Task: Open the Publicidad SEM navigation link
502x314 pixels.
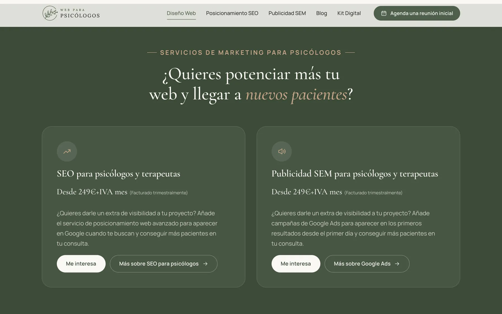Action: [x=287, y=13]
